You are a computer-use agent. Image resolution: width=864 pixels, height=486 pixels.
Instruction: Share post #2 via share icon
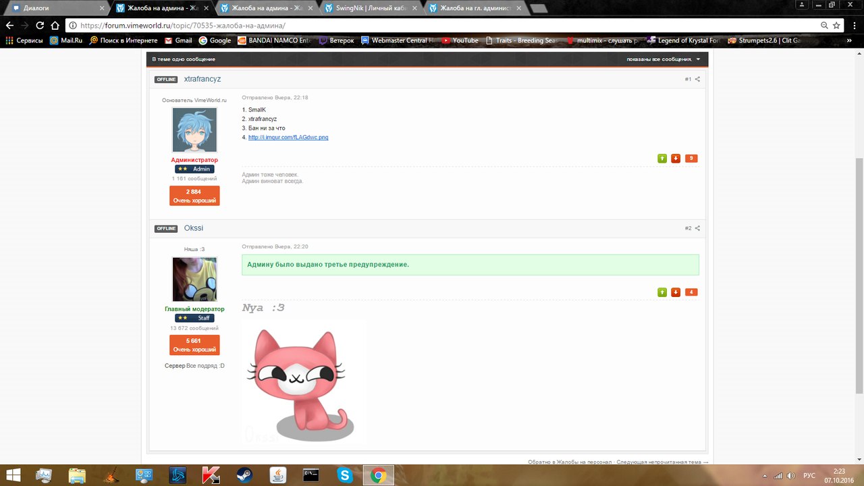click(x=698, y=228)
